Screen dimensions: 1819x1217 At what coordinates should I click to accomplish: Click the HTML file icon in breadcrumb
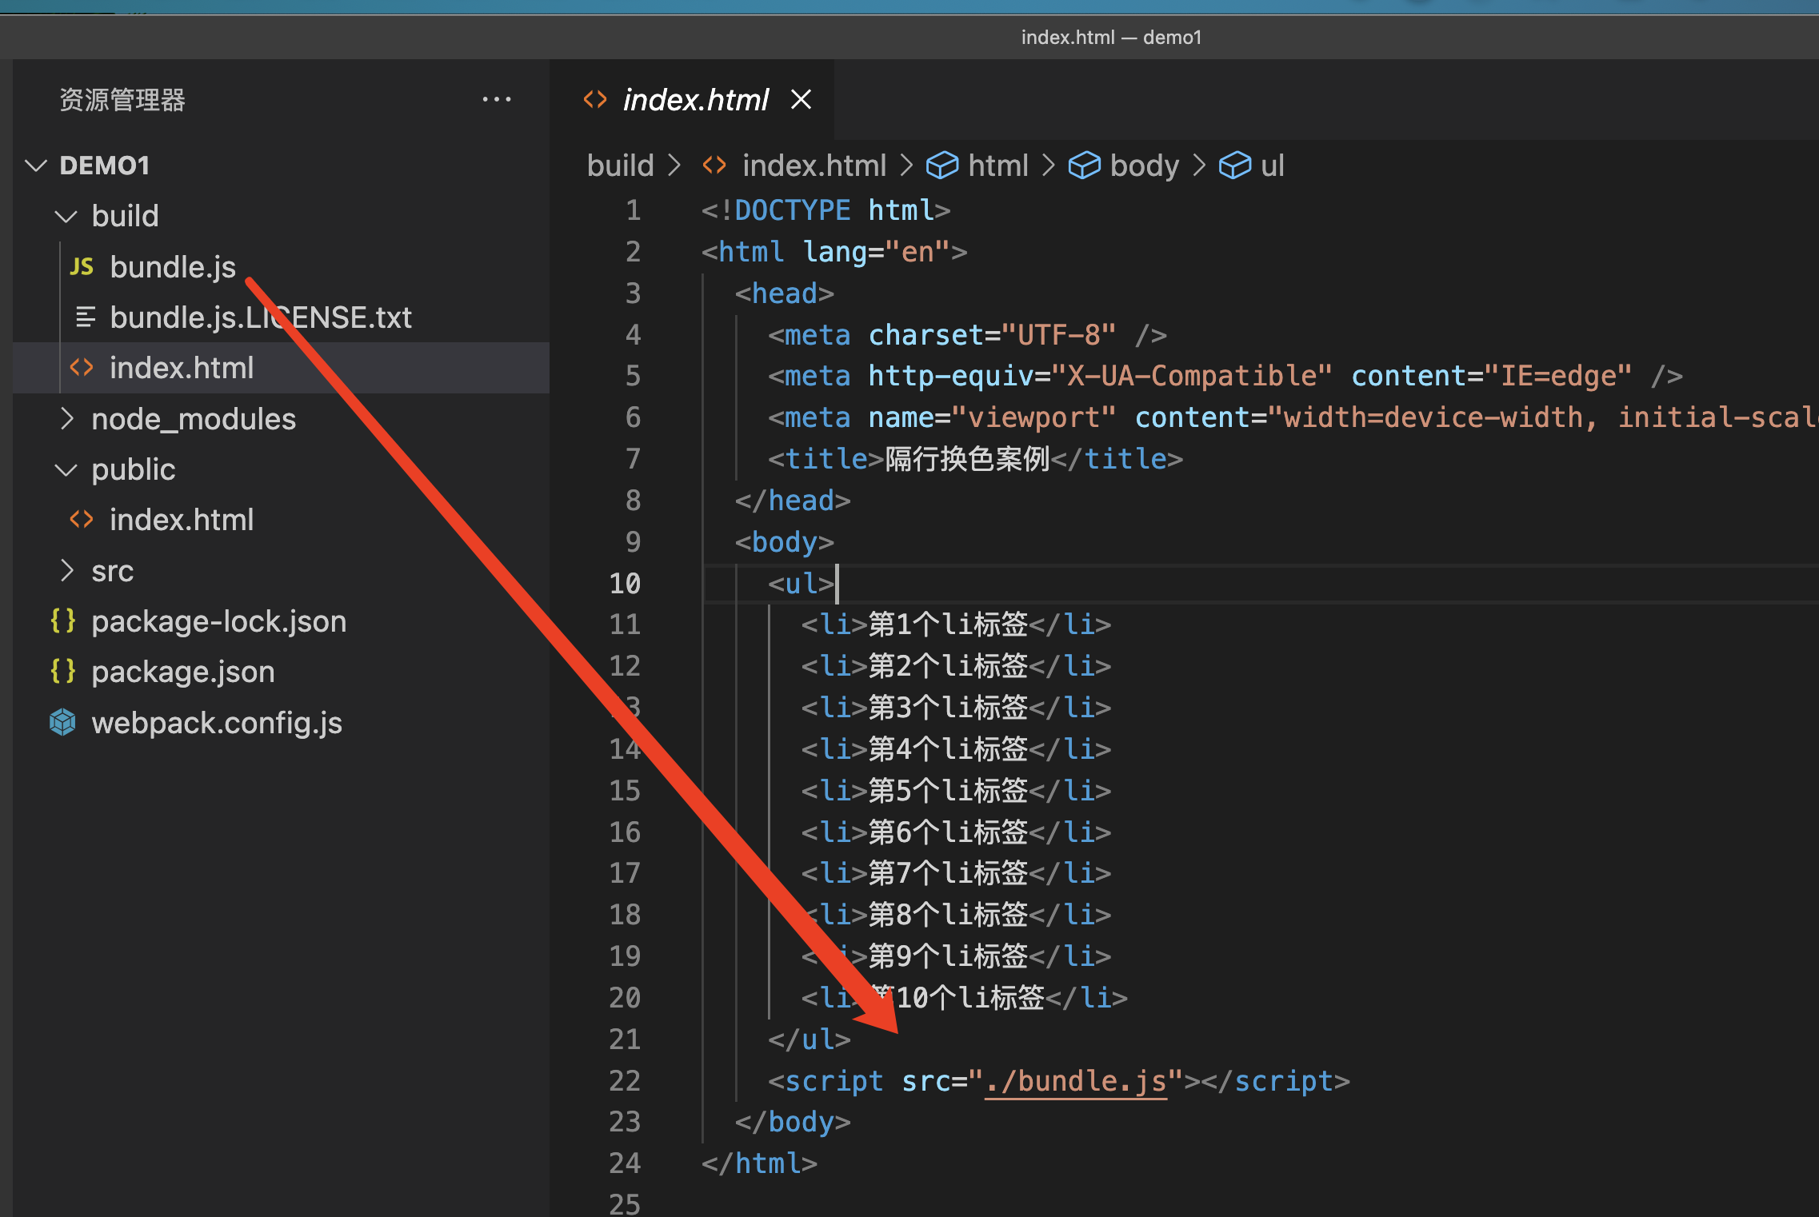[x=714, y=166]
